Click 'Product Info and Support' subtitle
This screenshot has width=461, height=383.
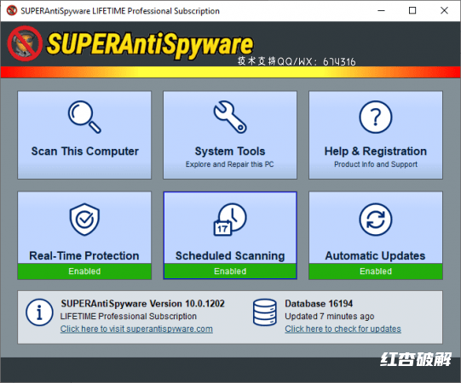pos(376,164)
